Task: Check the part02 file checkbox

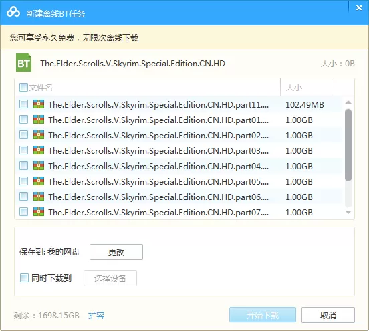Action: (x=23, y=135)
